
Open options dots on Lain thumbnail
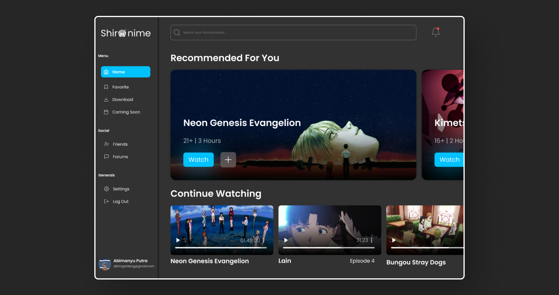click(372, 240)
